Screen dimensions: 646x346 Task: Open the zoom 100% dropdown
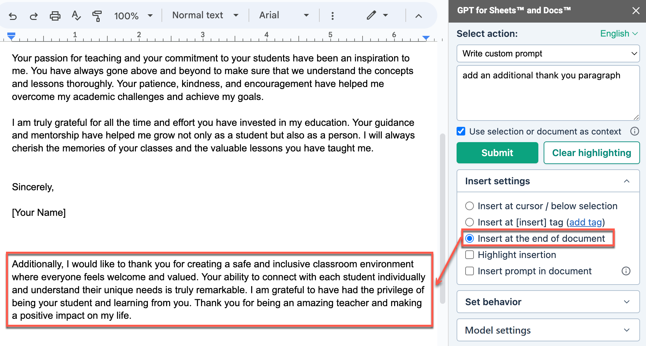click(133, 16)
